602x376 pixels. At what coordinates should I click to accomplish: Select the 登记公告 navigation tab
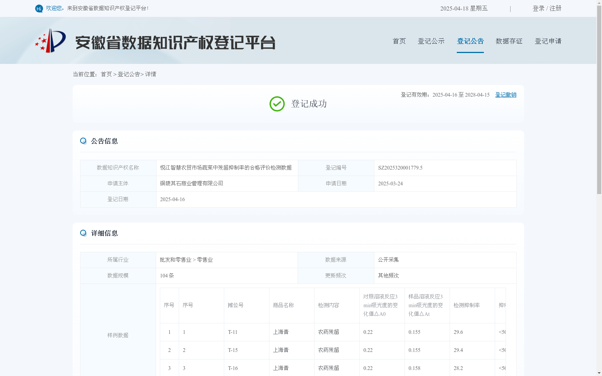coord(470,41)
